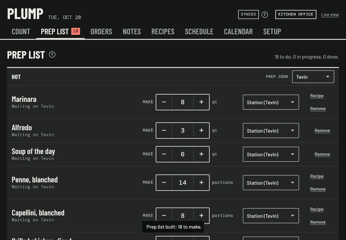
Task: Click the Synced status button
Action: tap(248, 15)
